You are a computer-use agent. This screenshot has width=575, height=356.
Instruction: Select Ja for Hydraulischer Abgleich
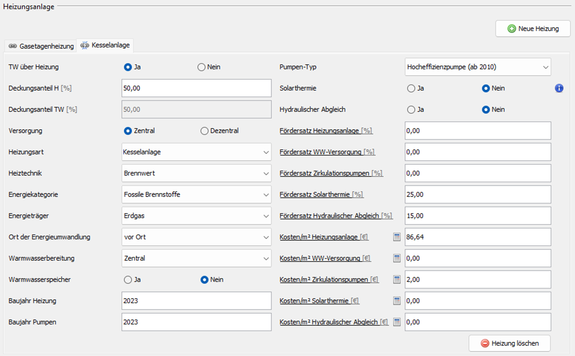tap(411, 109)
